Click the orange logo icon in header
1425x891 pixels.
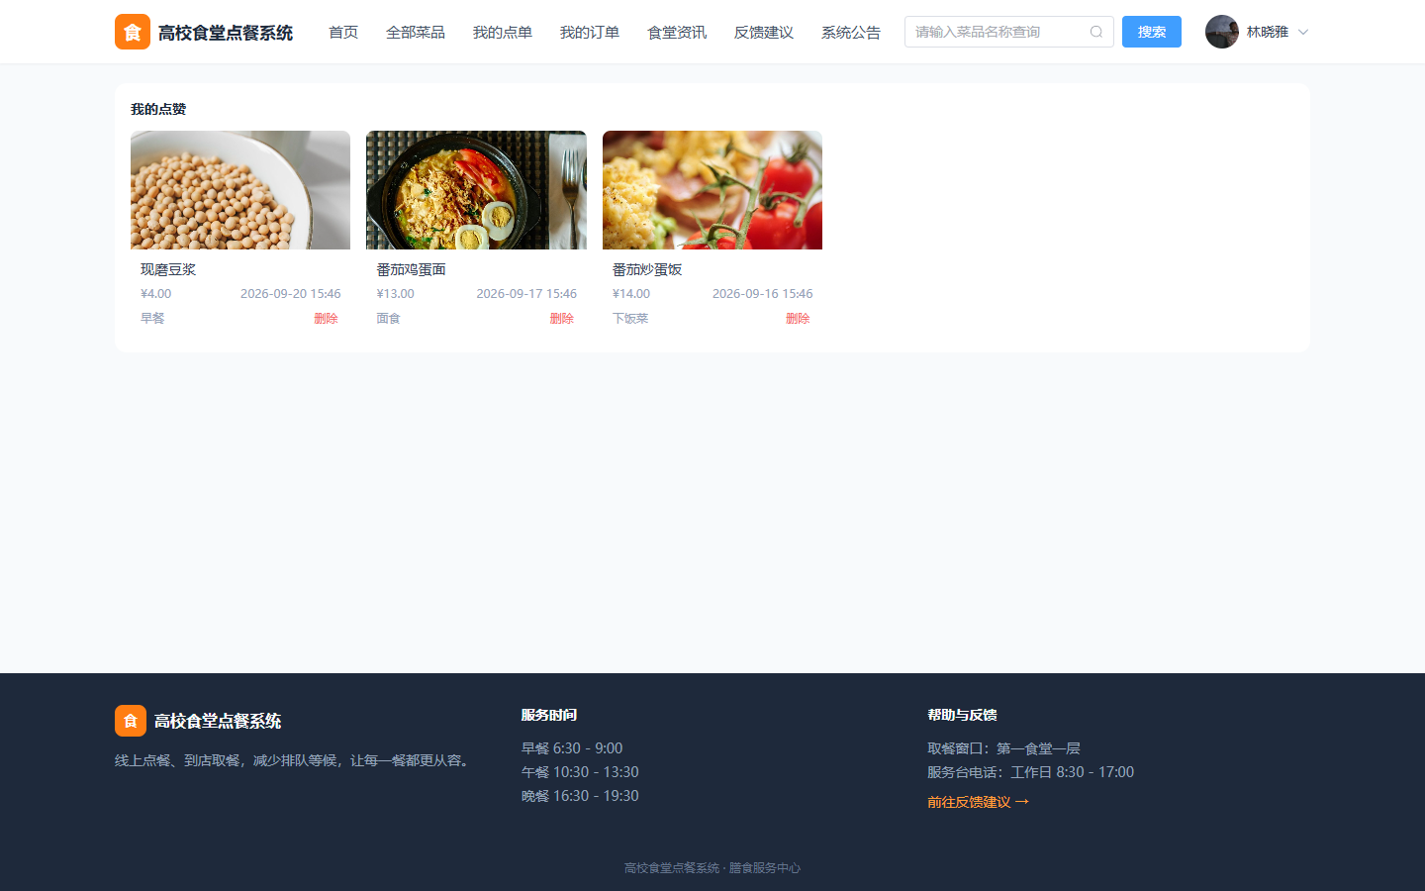(133, 32)
